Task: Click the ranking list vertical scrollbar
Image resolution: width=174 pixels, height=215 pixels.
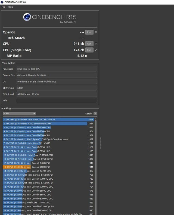Action: 96,167
